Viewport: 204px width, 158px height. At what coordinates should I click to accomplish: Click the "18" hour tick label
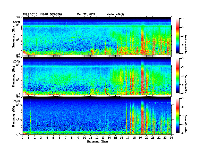coord(134,138)
